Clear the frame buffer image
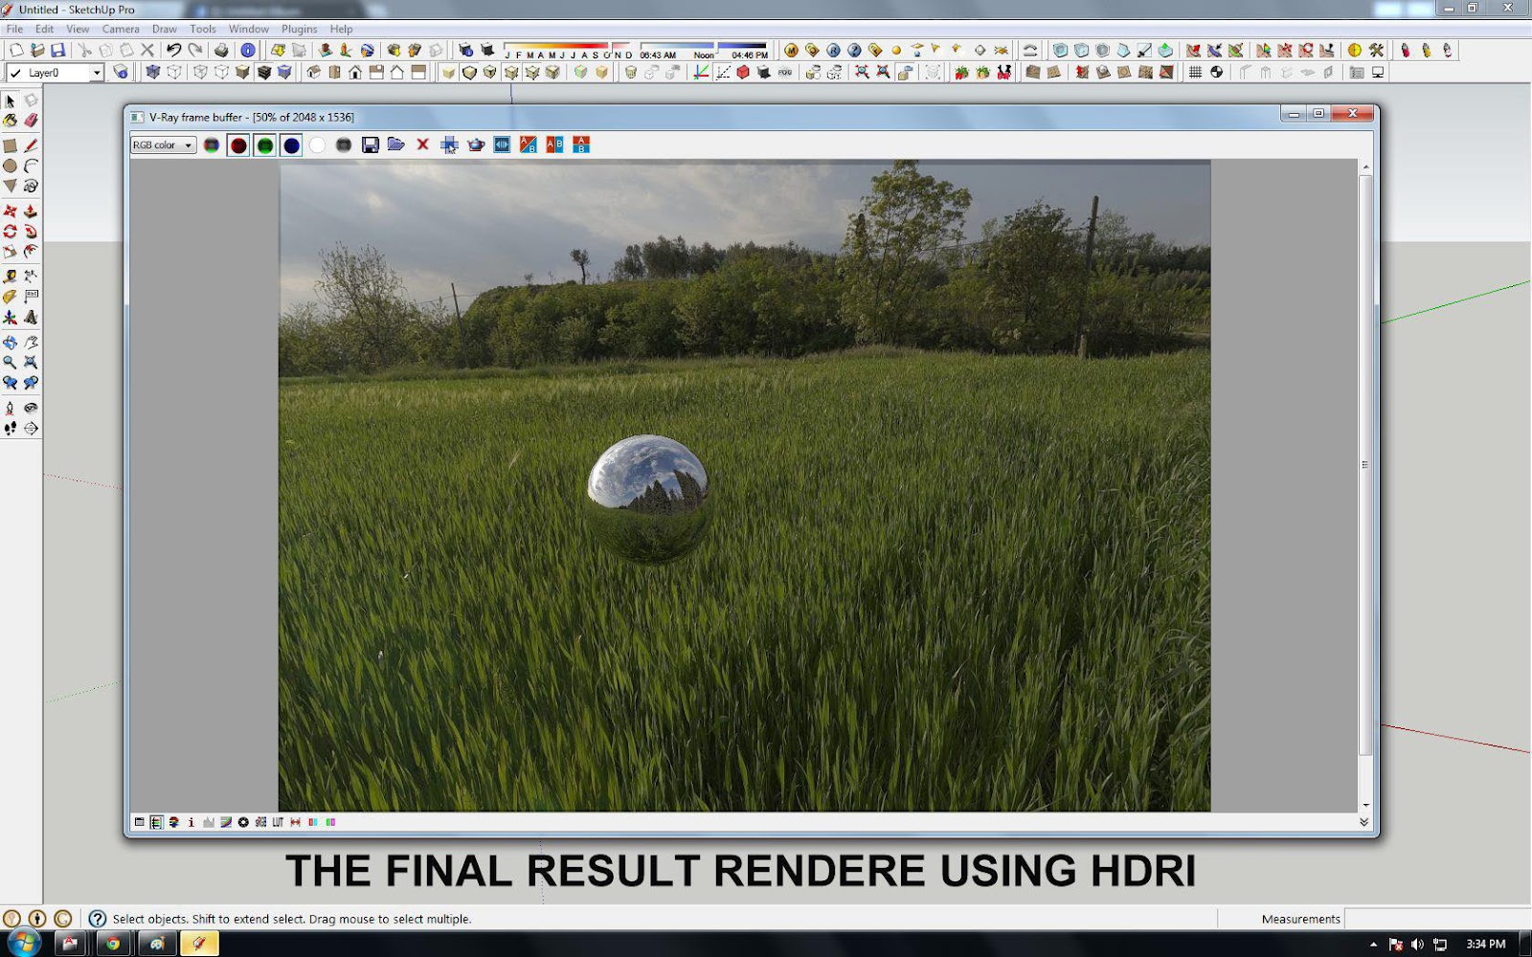The height and width of the screenshot is (957, 1532). tap(423, 145)
